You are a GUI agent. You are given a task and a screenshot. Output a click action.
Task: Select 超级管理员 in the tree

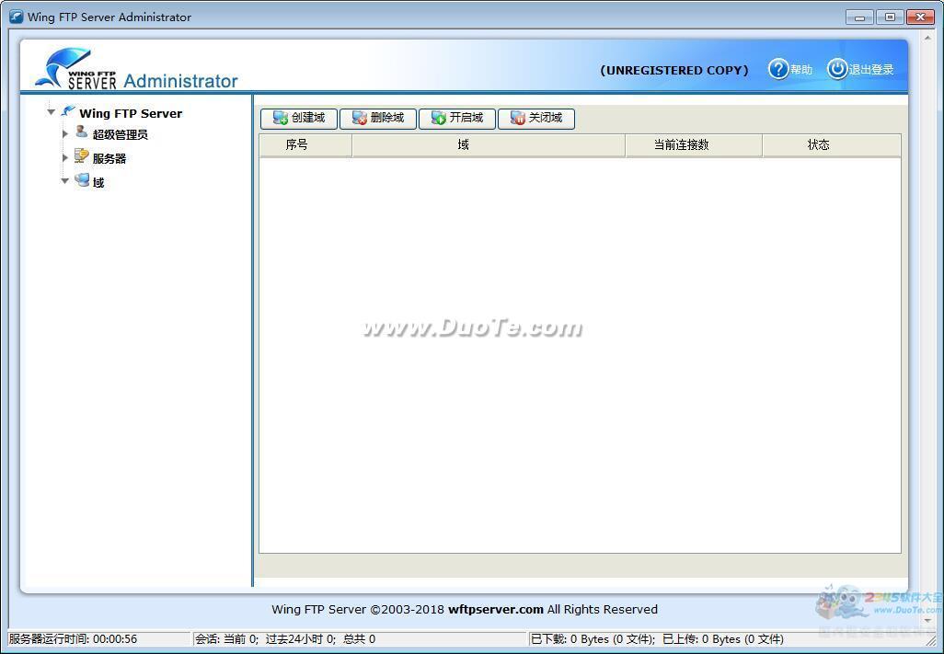[x=120, y=135]
